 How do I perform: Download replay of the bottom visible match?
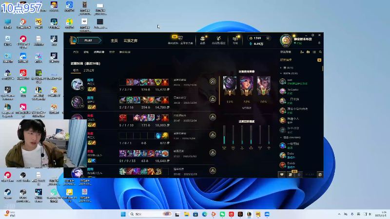213,171
